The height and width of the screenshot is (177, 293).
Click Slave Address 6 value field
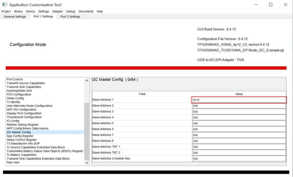pos(239,129)
